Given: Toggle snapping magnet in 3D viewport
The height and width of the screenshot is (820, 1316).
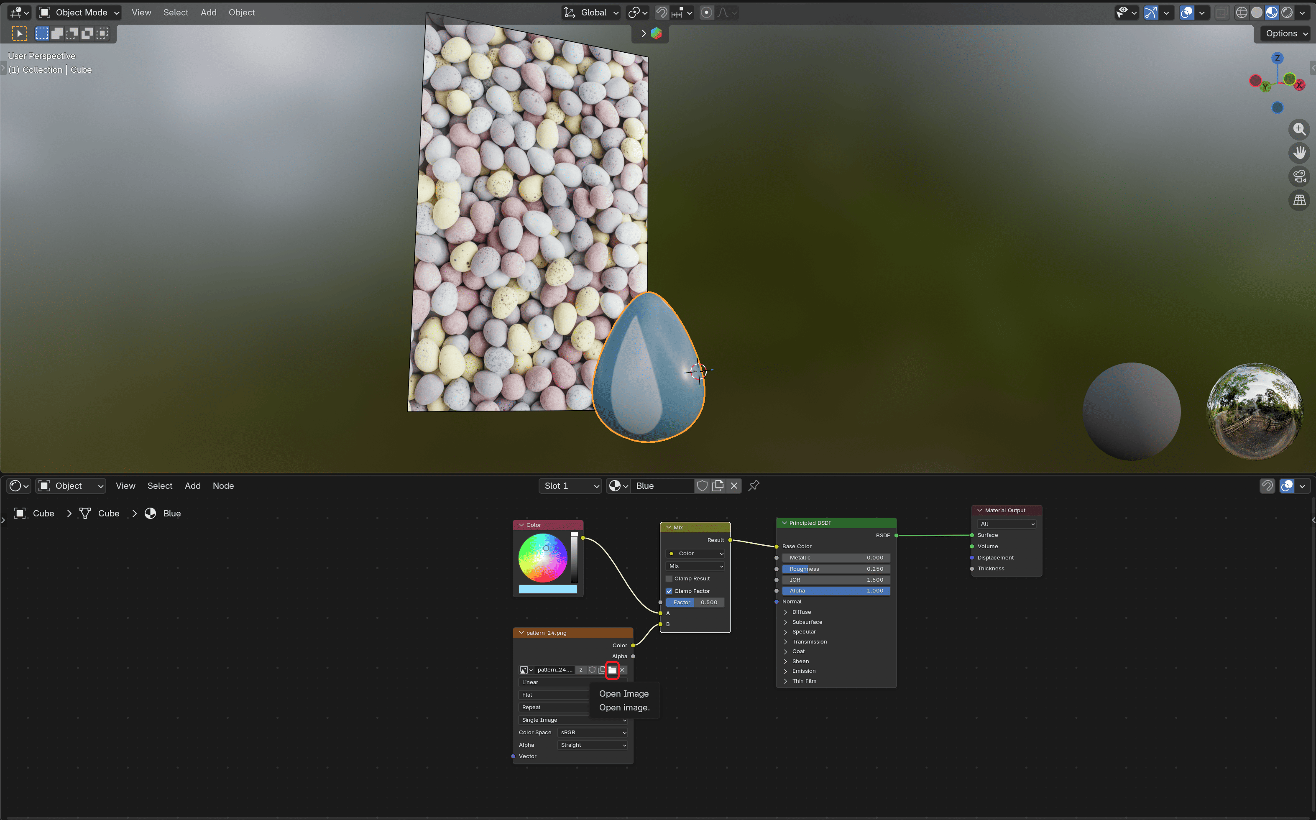Looking at the screenshot, I should [662, 13].
